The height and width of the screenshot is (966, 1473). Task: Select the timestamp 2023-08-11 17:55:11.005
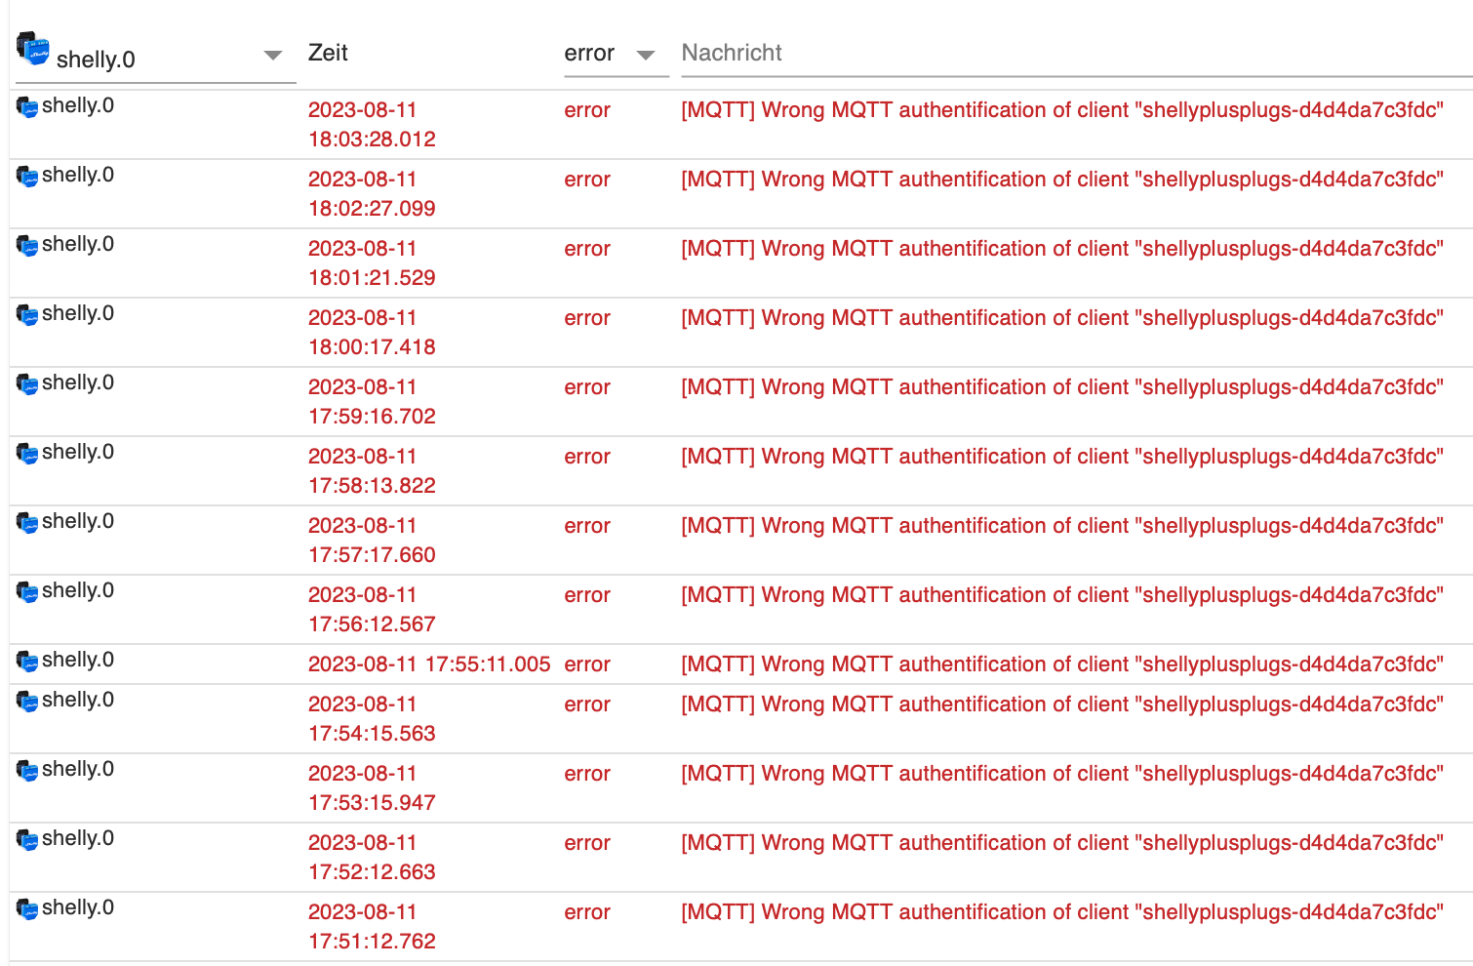[x=429, y=664]
